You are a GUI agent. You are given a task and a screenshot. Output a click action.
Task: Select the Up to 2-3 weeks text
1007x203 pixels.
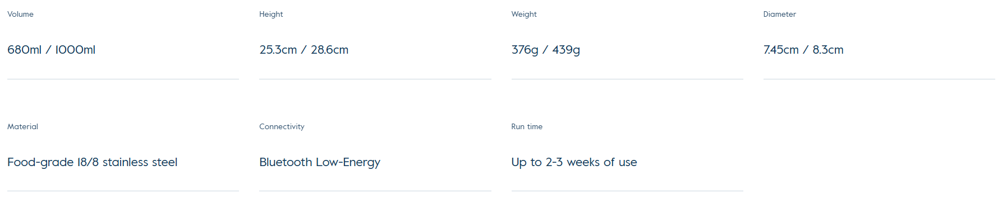pyautogui.click(x=563, y=162)
